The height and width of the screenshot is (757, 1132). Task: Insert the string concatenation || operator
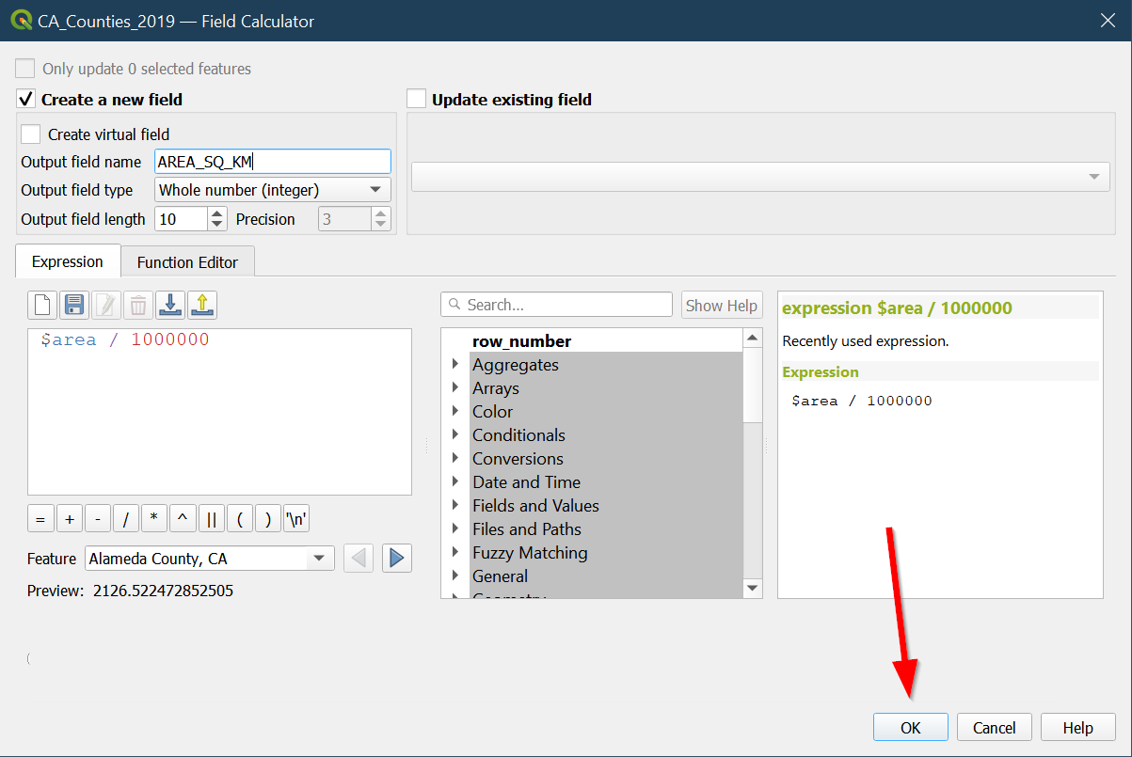click(212, 519)
